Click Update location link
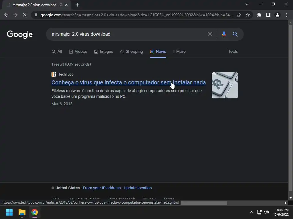The height and width of the screenshot is (219, 293). 138,188
